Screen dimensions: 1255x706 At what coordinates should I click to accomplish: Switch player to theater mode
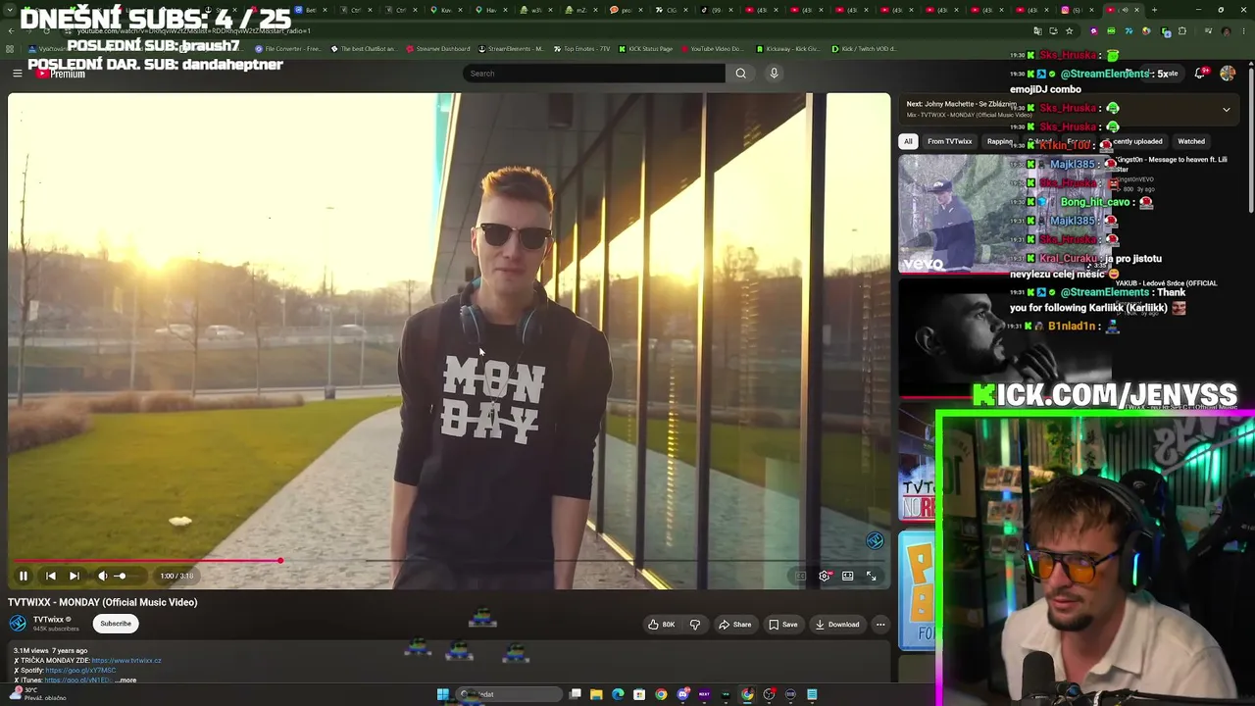[847, 576]
